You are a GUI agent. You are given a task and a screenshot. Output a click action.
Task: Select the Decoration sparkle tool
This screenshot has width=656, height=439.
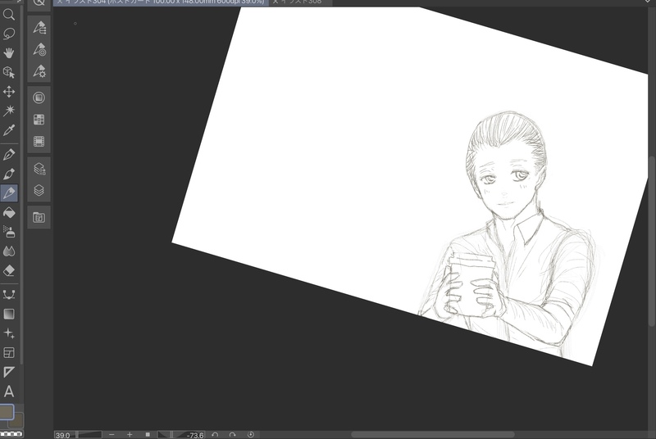point(9,333)
